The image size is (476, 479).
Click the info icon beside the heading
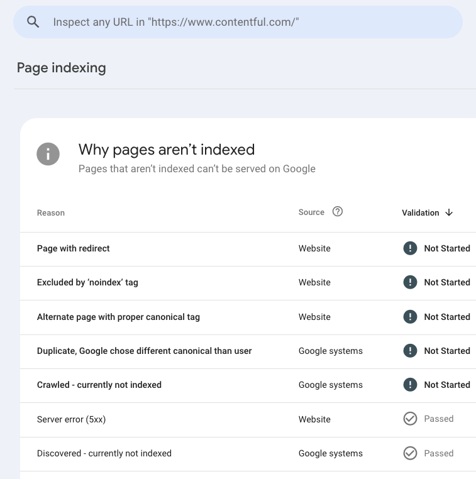click(48, 154)
